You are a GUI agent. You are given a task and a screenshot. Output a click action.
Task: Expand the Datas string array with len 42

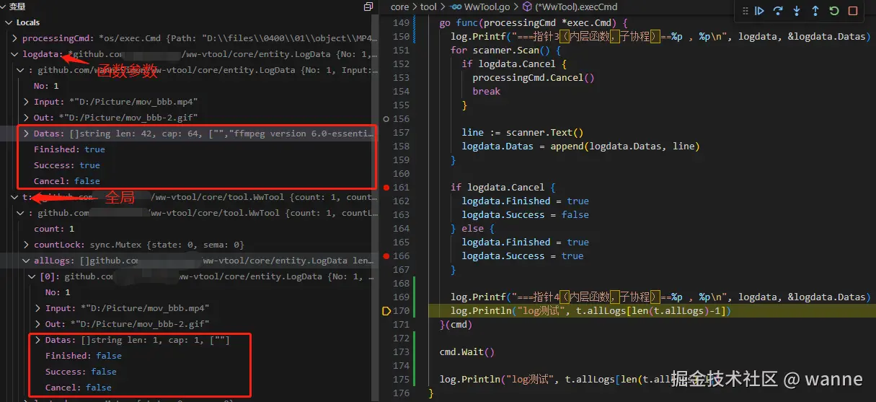(x=27, y=134)
